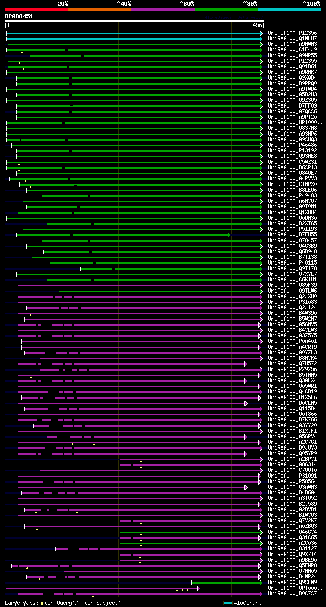Open the UniRef100_Q84QE7 entry
This screenshot has height=607, width=326.
click(x=292, y=173)
